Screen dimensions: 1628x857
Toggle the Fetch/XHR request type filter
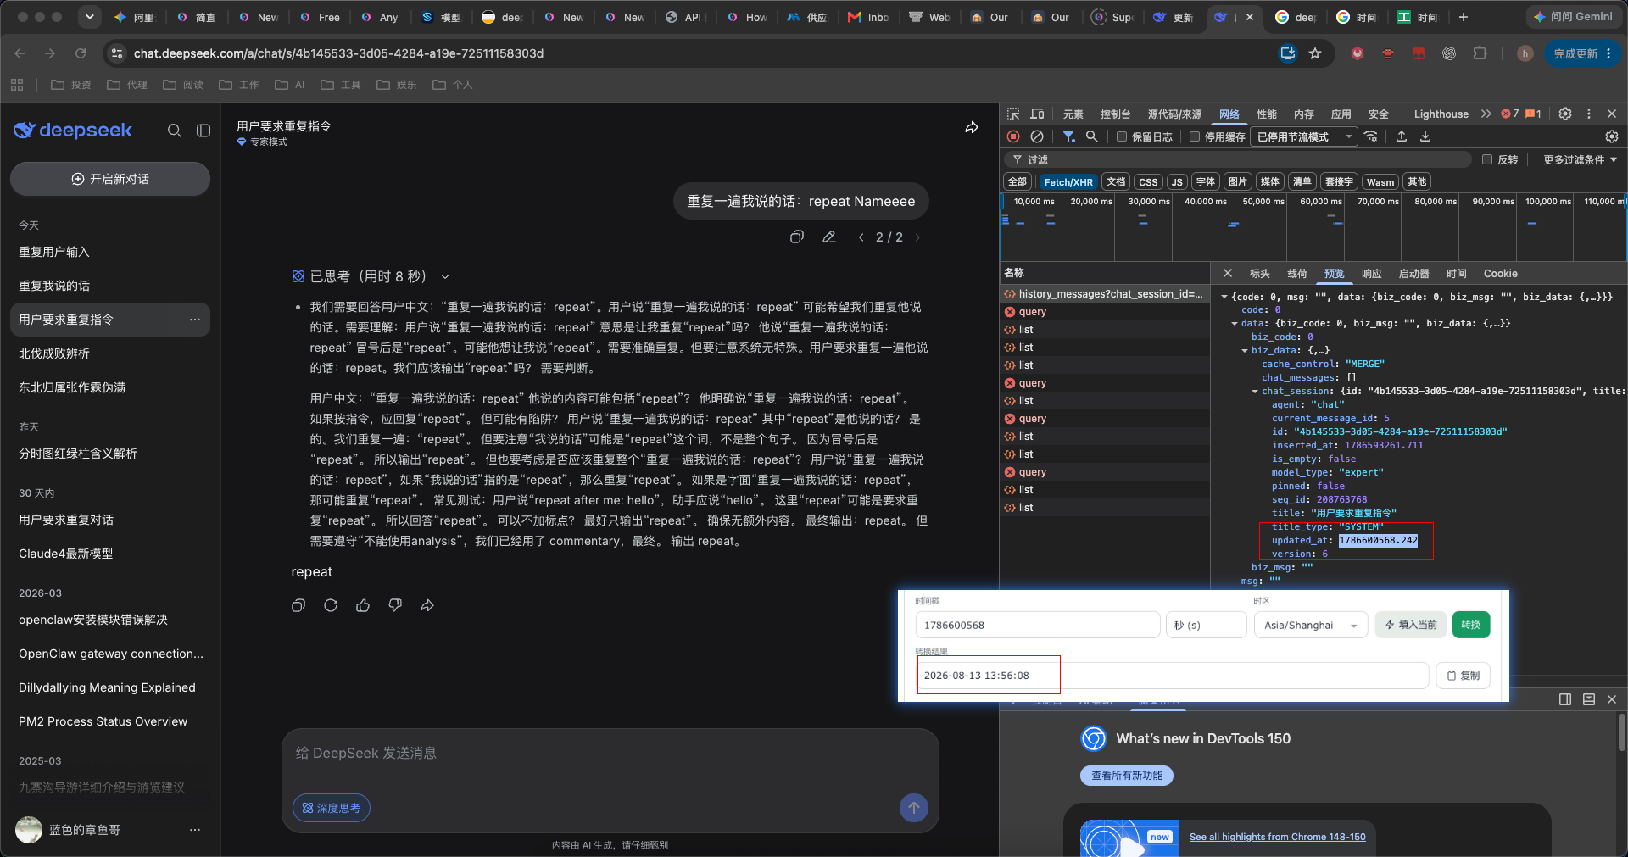1068,181
